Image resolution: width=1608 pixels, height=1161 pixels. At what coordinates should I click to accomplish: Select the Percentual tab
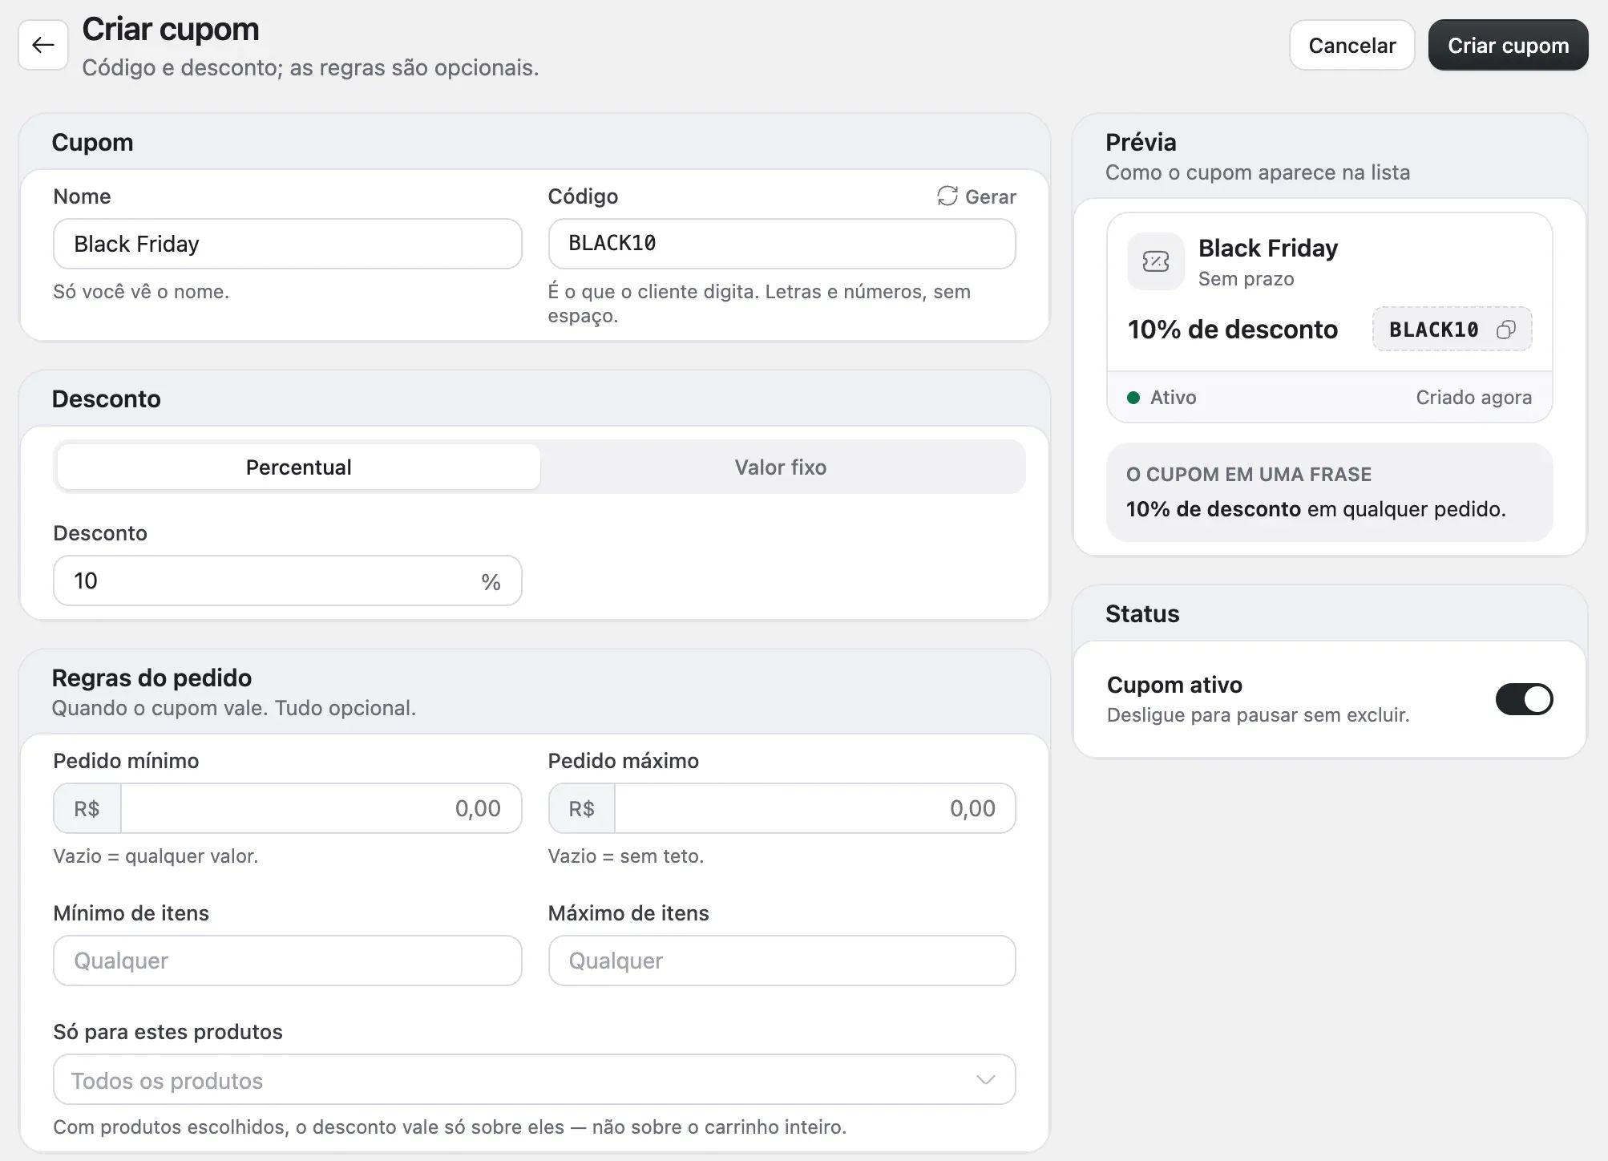[x=298, y=467]
